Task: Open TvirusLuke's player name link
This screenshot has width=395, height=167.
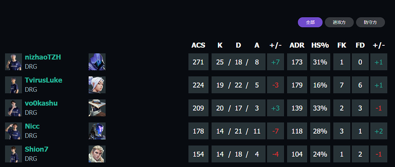Action: (44, 80)
